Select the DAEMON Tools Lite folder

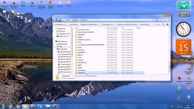(84, 40)
